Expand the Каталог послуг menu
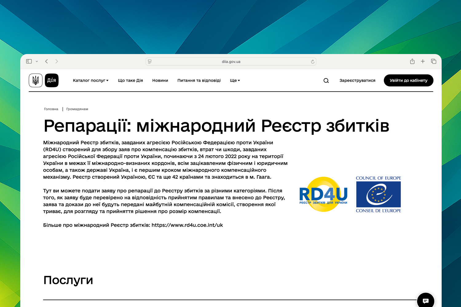This screenshot has height=307, width=461. click(91, 80)
